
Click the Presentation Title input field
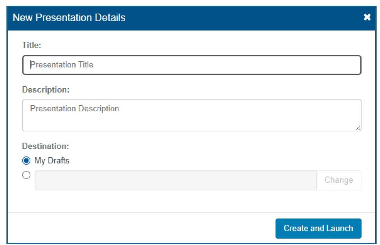point(192,65)
